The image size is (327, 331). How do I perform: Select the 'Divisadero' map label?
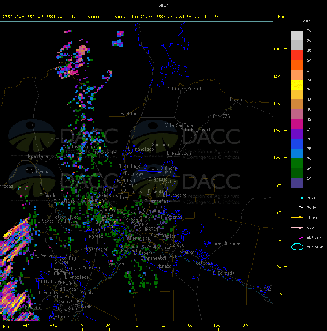(x=175, y=195)
